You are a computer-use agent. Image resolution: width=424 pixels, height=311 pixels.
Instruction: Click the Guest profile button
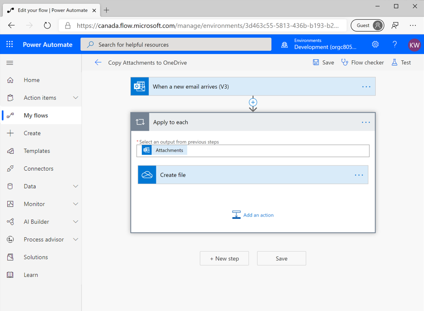(x=367, y=26)
